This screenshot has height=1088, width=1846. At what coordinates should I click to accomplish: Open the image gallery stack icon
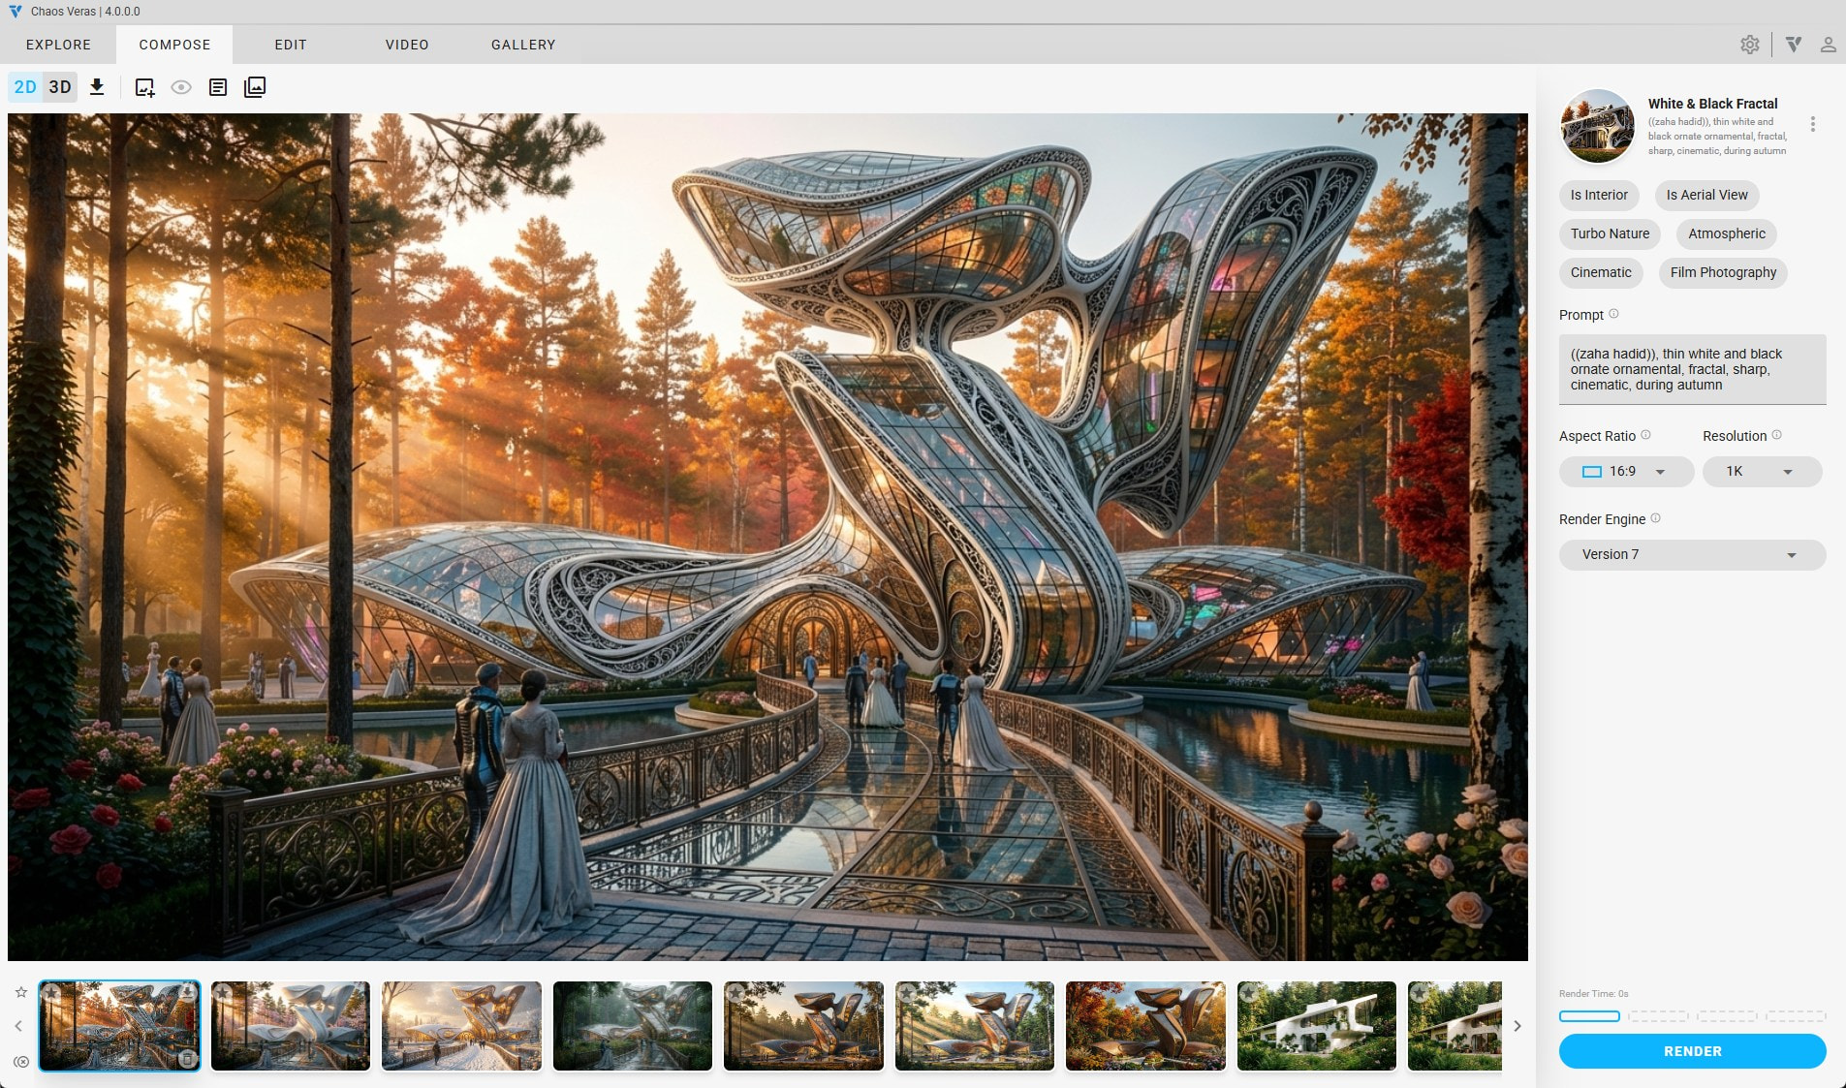tap(255, 87)
